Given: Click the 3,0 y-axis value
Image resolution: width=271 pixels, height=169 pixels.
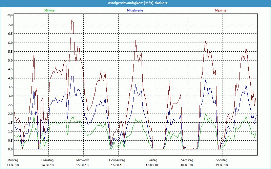Looking at the screenshot, I should coord(10,96).
